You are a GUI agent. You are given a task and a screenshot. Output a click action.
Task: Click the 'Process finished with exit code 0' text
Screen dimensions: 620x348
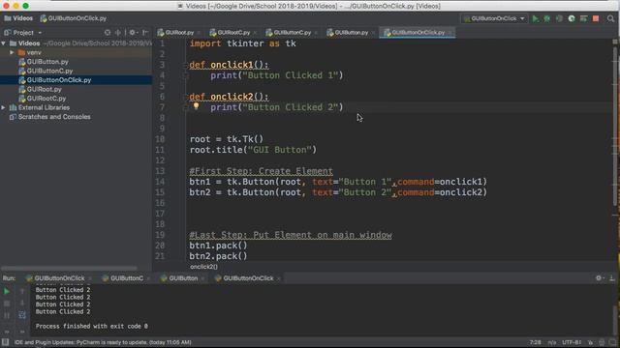tap(92, 327)
